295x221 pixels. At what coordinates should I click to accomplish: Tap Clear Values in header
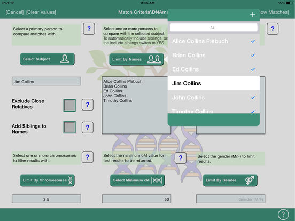point(41,12)
